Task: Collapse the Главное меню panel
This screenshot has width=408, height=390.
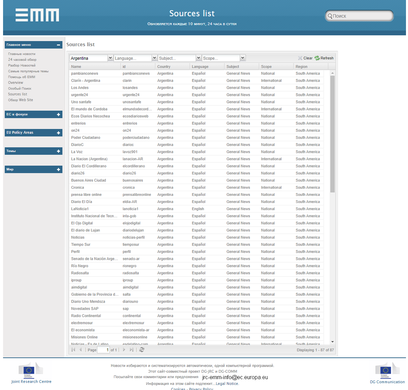Action: click(58, 45)
